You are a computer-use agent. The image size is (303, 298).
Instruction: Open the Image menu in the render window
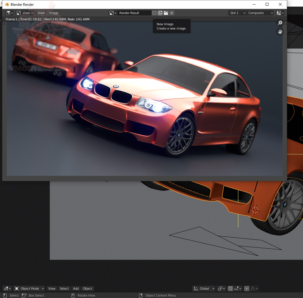pos(53,13)
